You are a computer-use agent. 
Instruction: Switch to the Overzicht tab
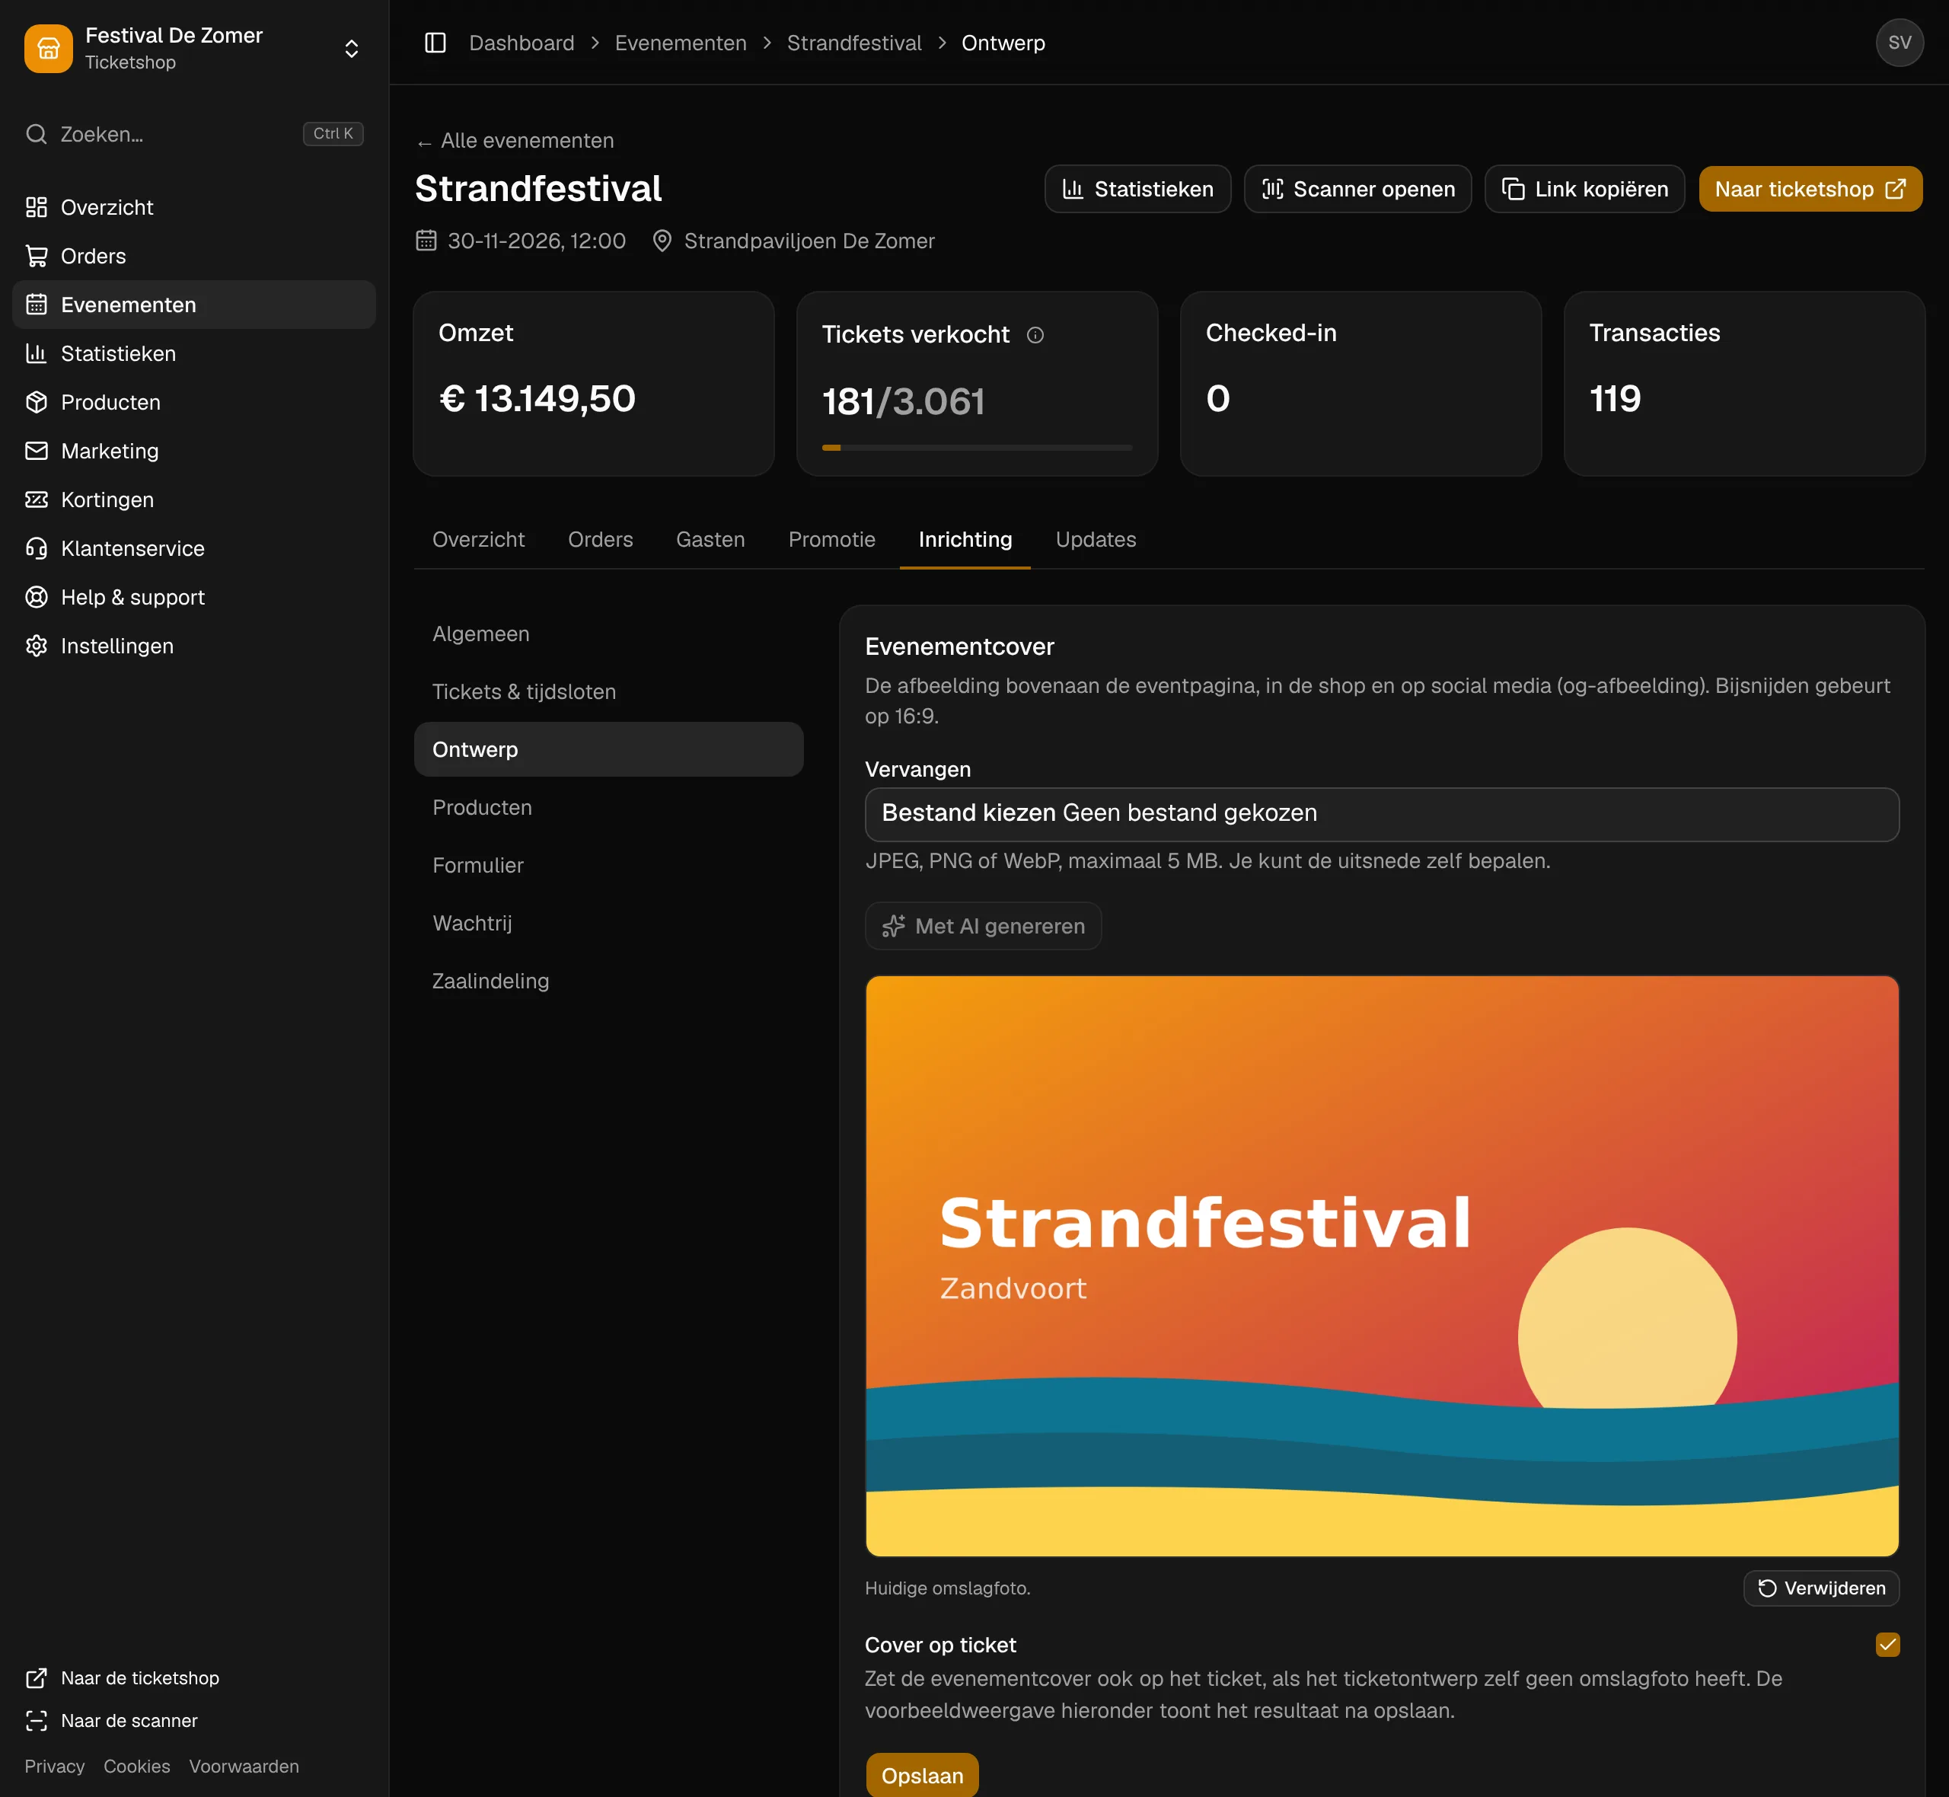(x=478, y=540)
